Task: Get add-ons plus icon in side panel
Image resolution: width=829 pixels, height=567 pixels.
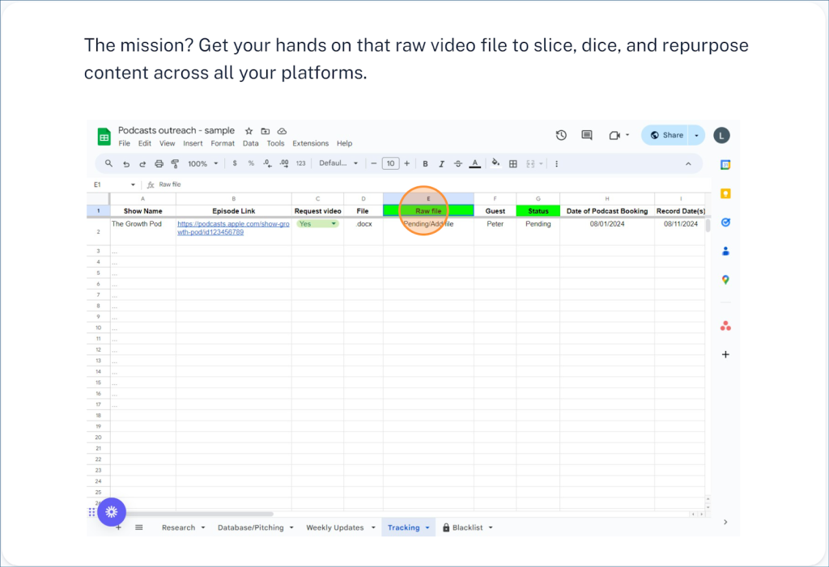Action: pyautogui.click(x=725, y=354)
